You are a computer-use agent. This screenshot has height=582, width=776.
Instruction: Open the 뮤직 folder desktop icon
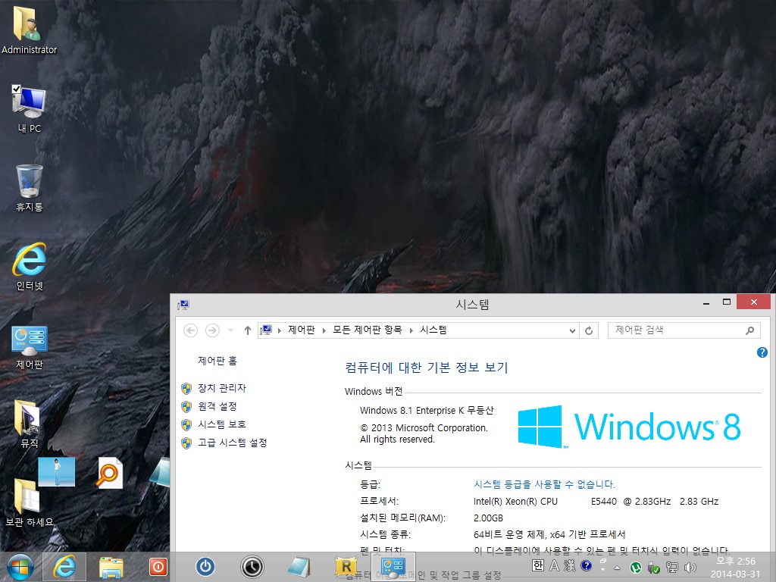(x=28, y=424)
